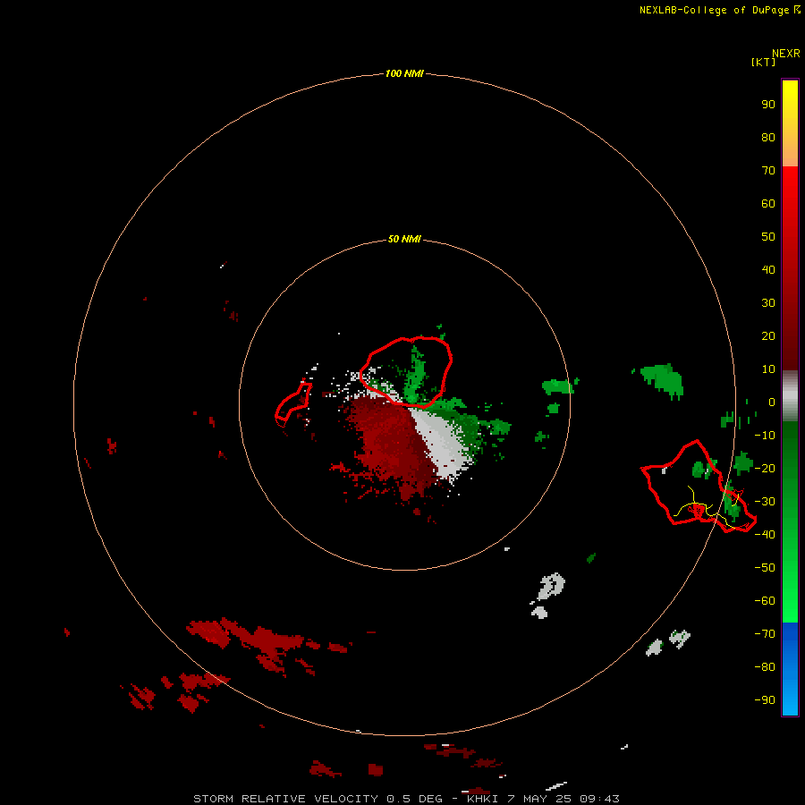Click the large red warning polygon near radar center
This screenshot has width=805, height=805.
tap(405, 372)
